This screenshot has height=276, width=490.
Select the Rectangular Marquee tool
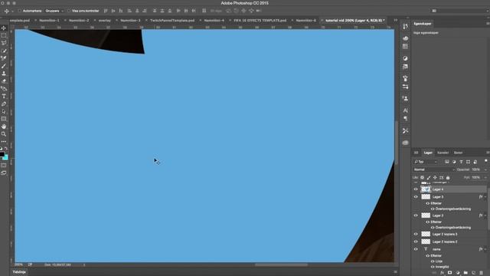[4, 36]
